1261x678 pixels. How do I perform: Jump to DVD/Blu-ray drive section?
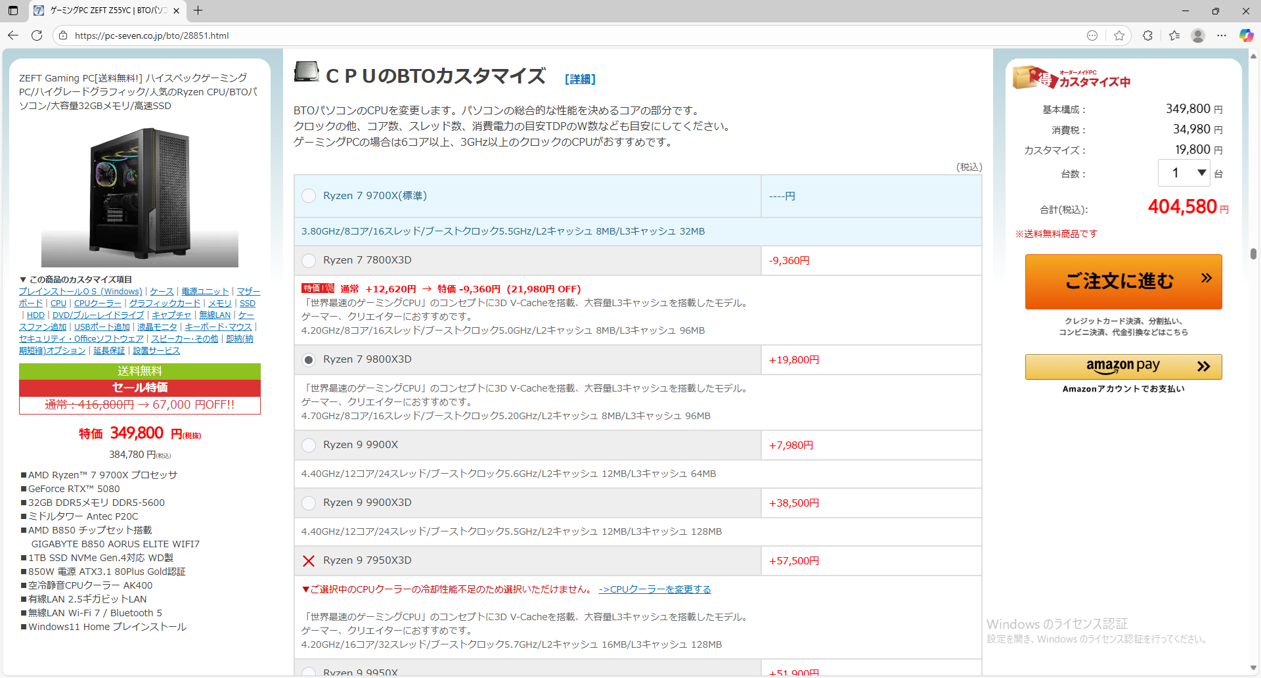(x=98, y=315)
